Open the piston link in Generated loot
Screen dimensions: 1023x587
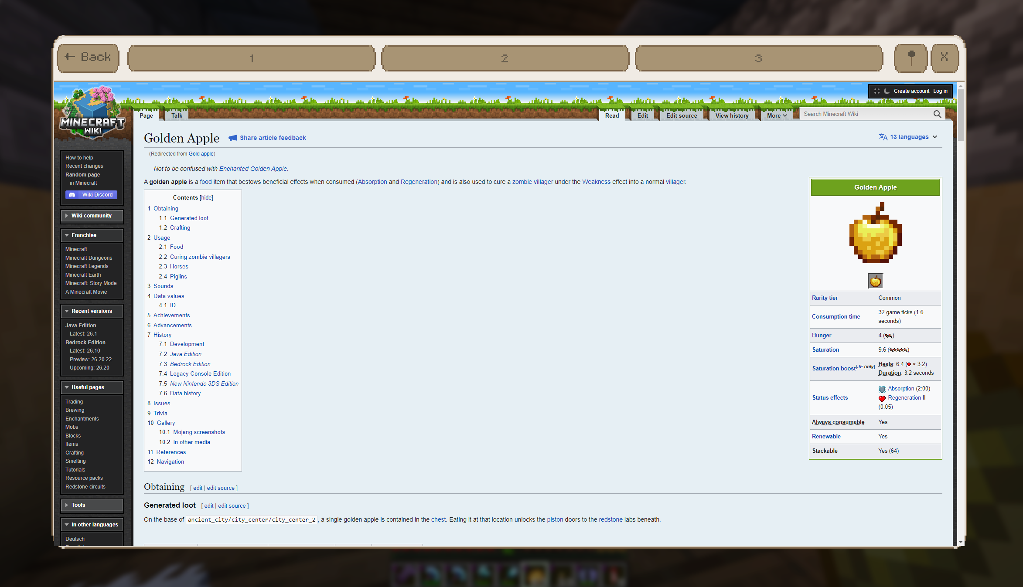pos(555,520)
